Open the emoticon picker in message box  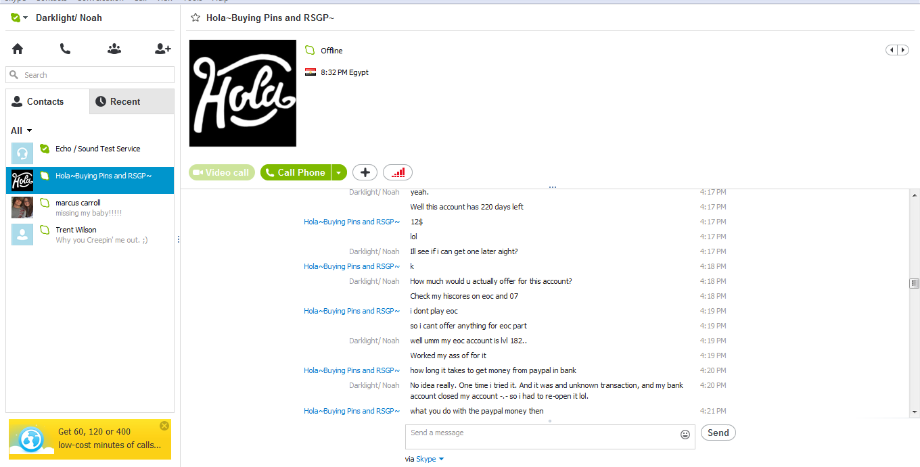click(685, 435)
